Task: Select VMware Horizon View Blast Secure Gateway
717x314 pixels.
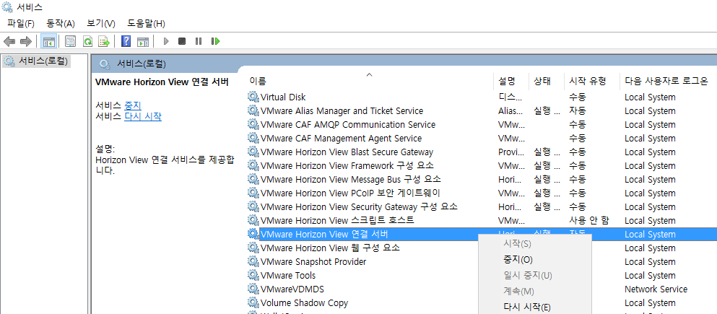Action: pyautogui.click(x=347, y=152)
